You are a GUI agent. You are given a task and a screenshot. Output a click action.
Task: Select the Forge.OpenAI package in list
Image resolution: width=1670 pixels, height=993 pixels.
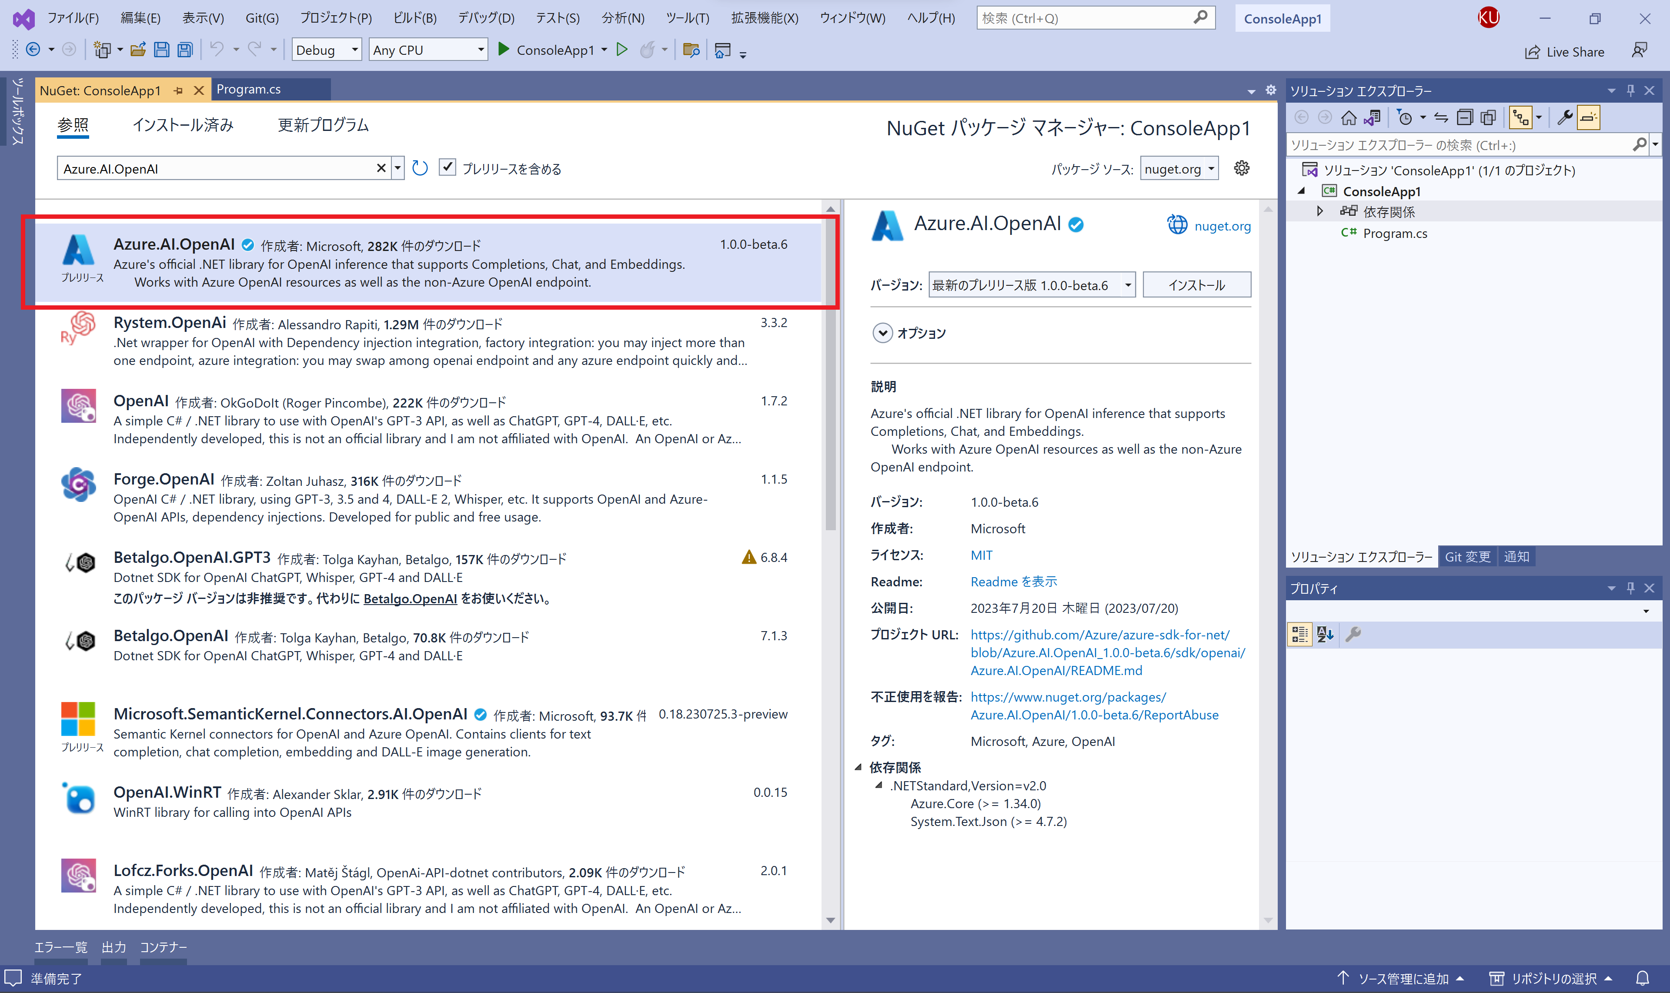[x=428, y=498]
